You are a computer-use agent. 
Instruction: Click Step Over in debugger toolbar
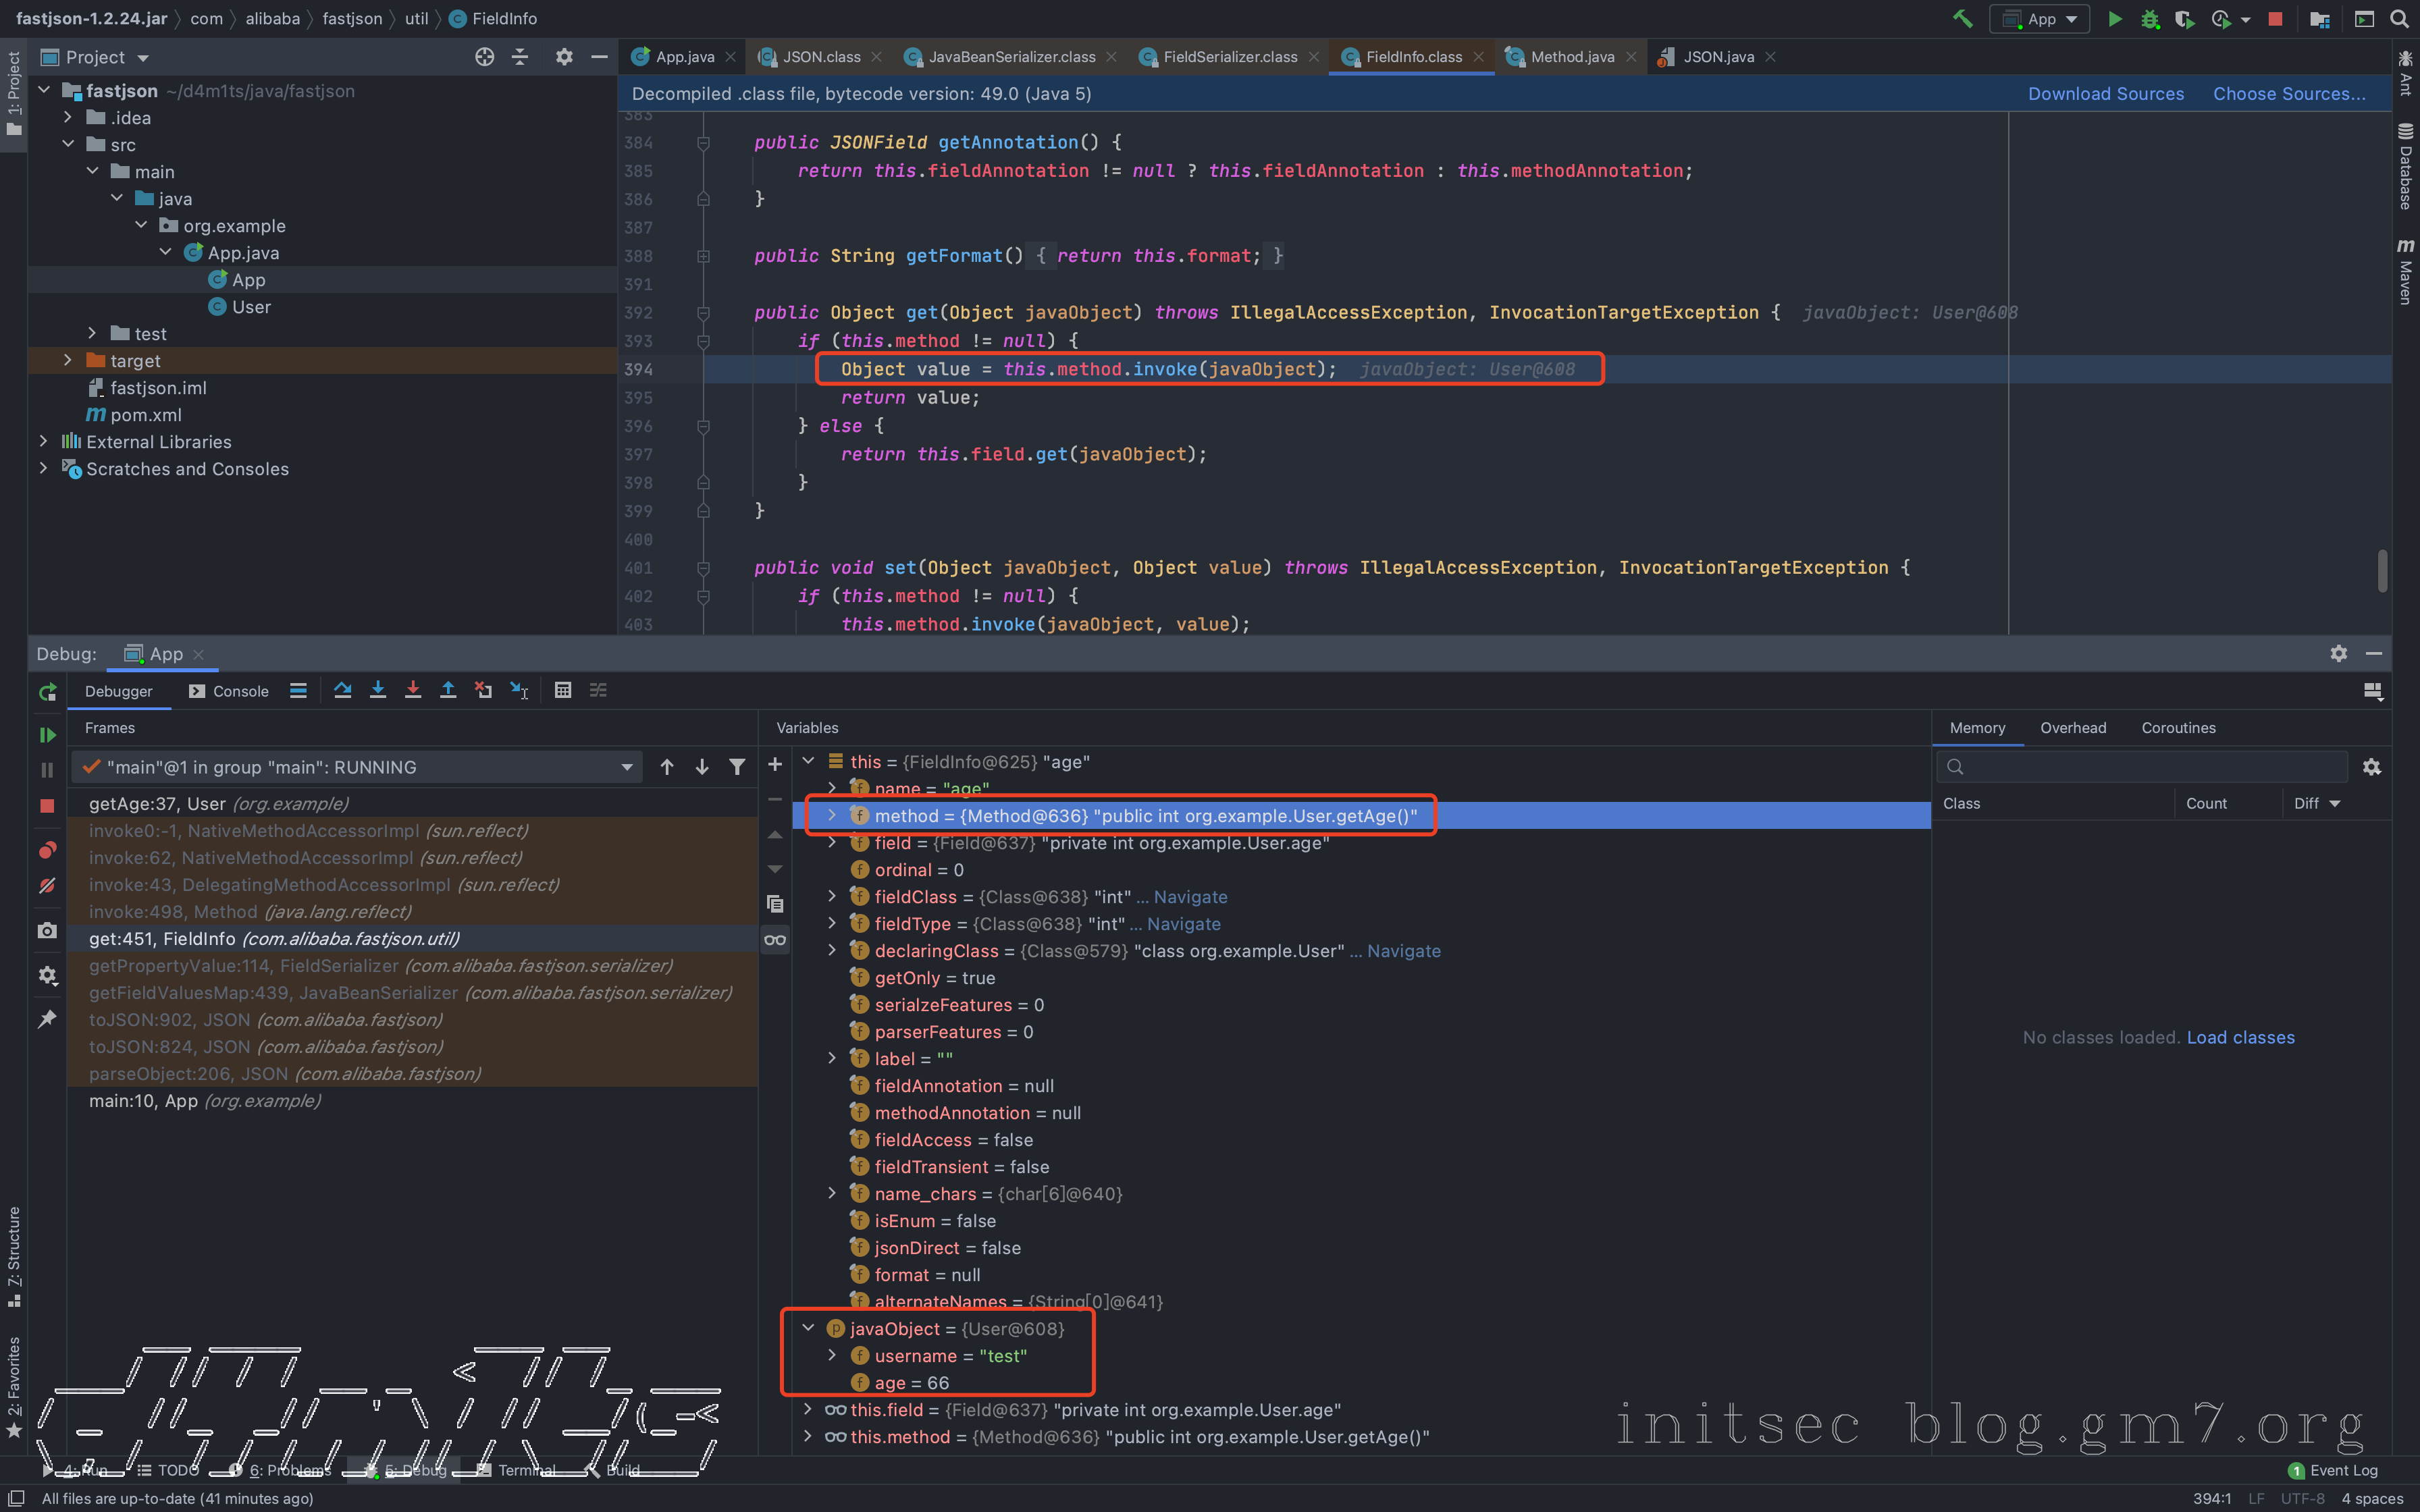coord(342,690)
